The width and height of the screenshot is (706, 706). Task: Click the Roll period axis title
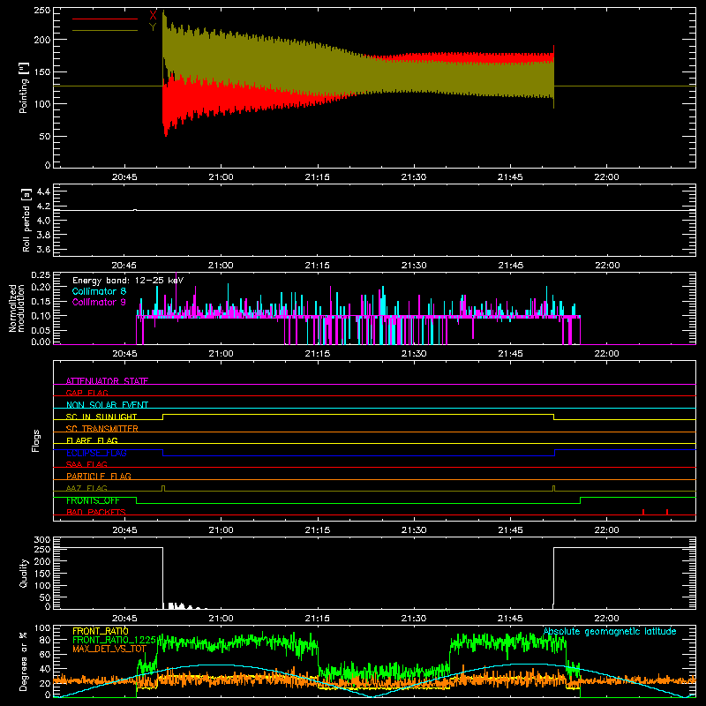point(26,220)
